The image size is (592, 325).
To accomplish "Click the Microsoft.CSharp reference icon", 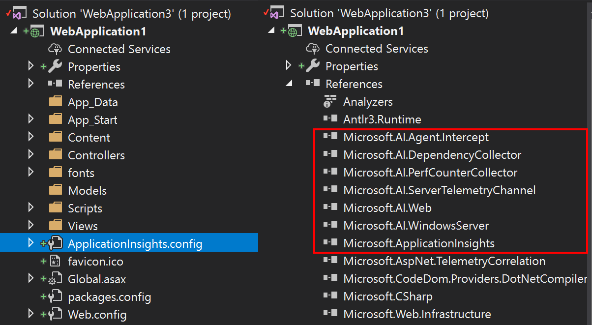I will pyautogui.click(x=330, y=296).
